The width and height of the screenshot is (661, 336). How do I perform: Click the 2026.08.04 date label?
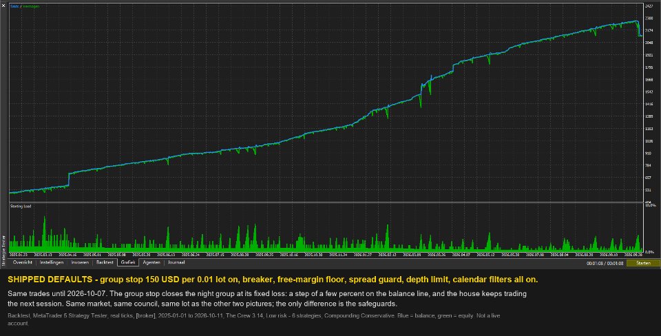tap(559, 255)
